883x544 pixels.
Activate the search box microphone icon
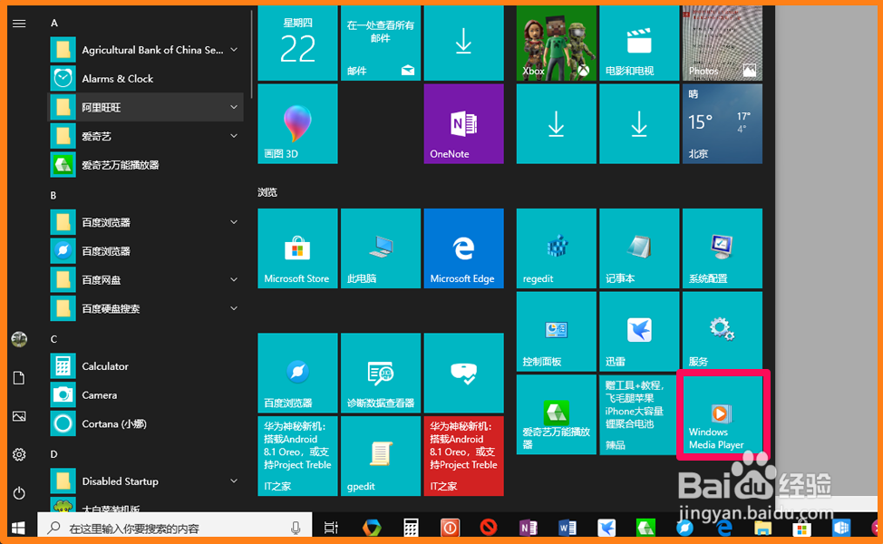[x=296, y=528]
